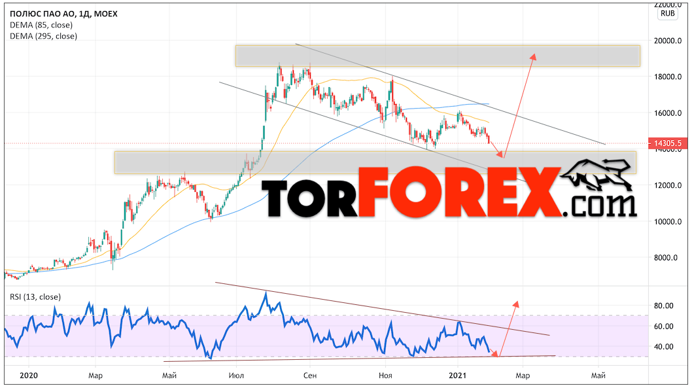The width and height of the screenshot is (692, 388).
Task: Click the RSI 40.00 axis label
Action: coord(663,347)
